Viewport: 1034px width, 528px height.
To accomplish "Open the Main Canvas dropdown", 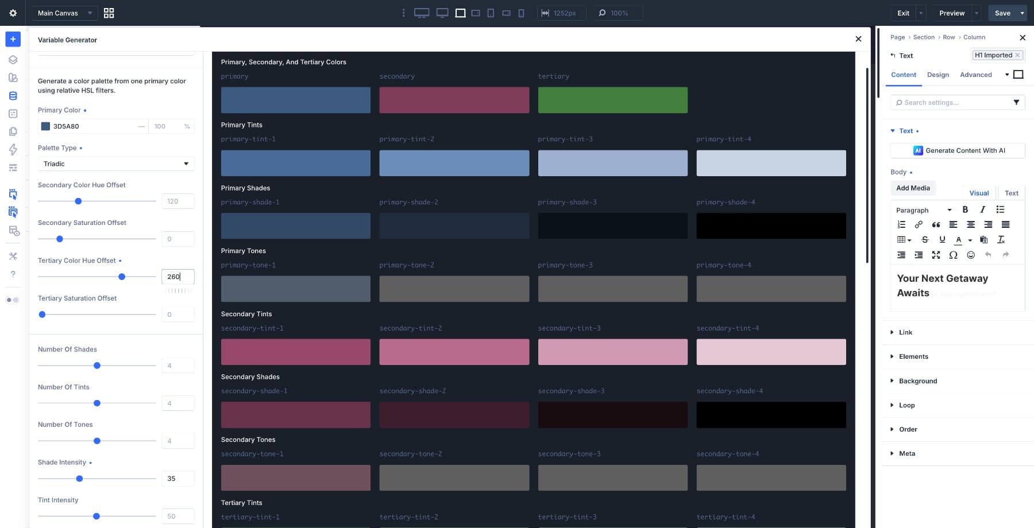I will (x=64, y=13).
